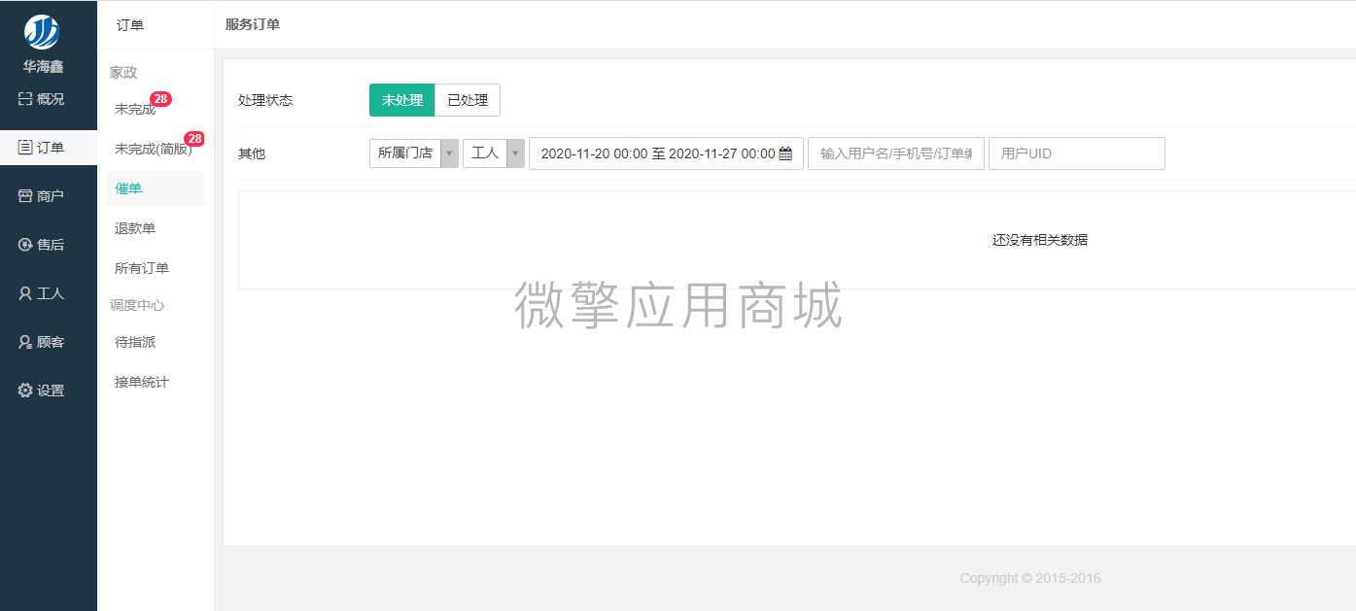Go to 售后 section label
Image resolution: width=1356 pixels, height=611 pixels.
51,245
